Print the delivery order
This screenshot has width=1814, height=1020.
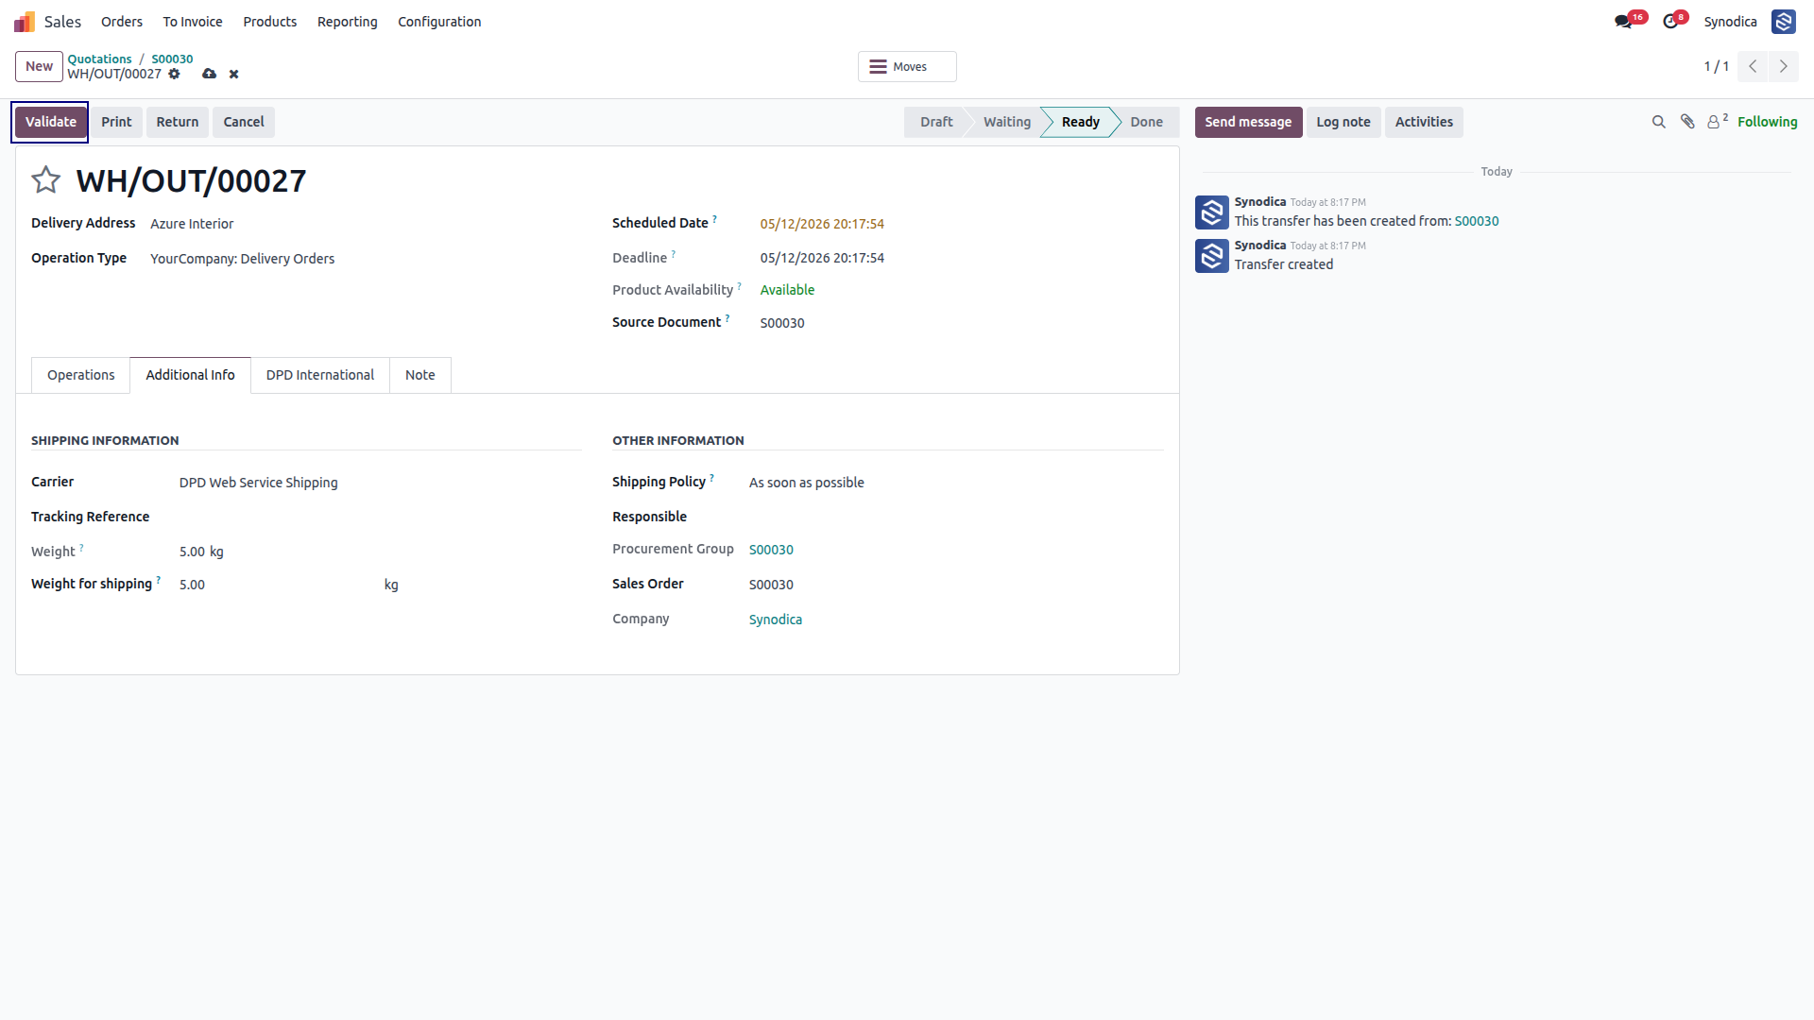pos(116,122)
